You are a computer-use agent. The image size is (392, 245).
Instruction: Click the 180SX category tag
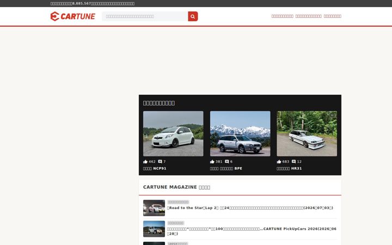pos(177,243)
